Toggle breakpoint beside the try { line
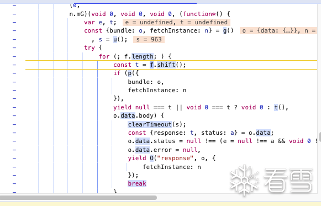Viewport: 321px width, 206px height. (14, 47)
